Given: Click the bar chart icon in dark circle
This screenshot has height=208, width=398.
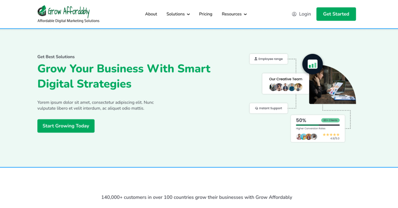Looking at the screenshot, I should [x=312, y=64].
